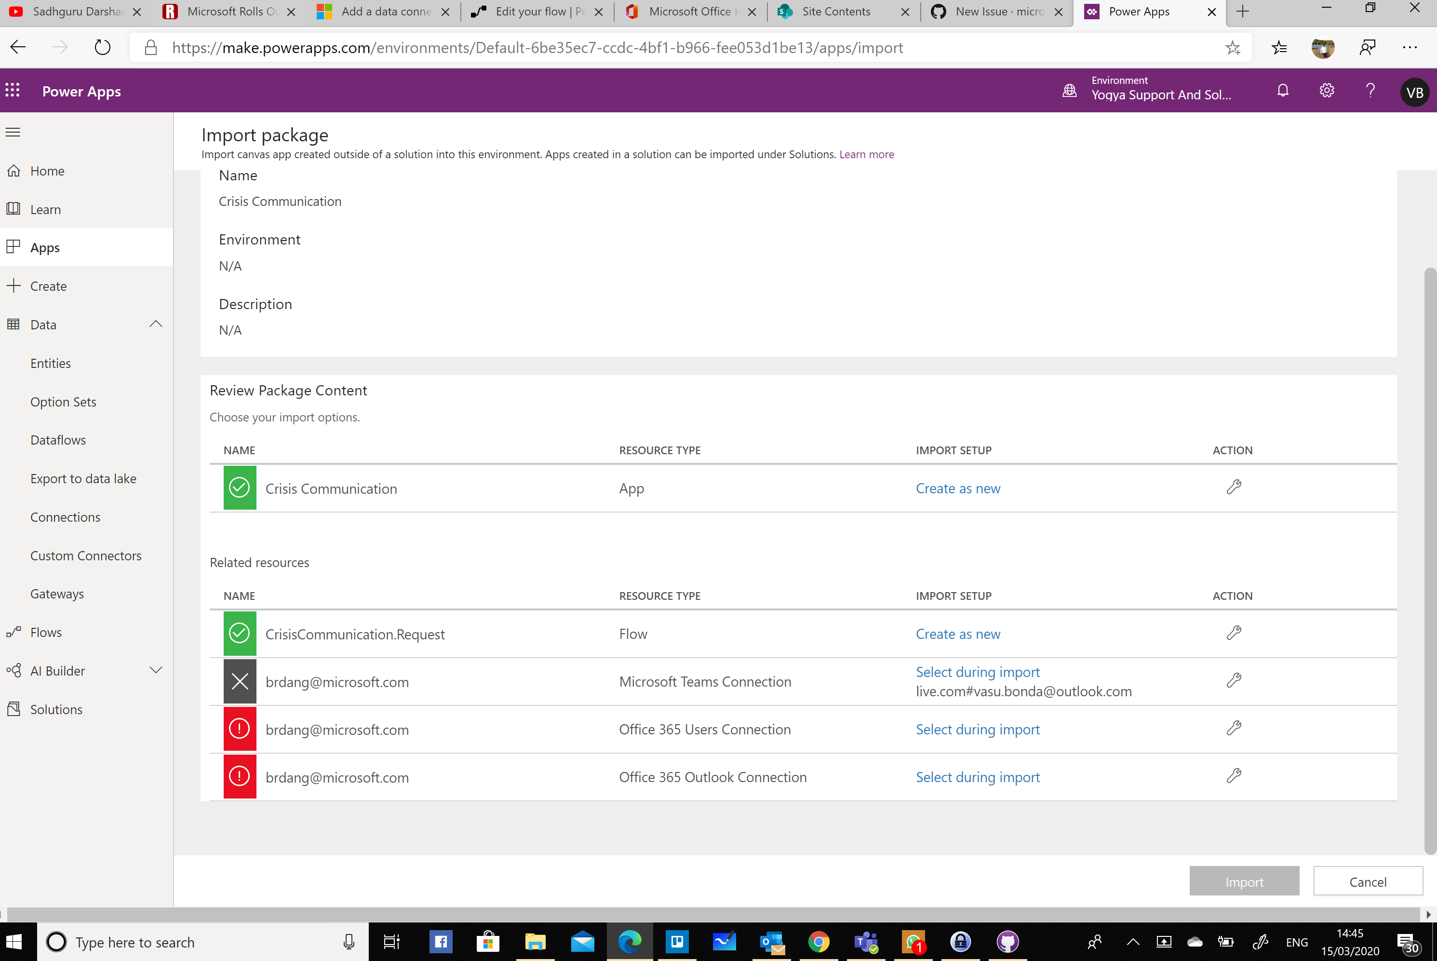Open browser Settings and more ellipsis
The width and height of the screenshot is (1437, 961).
(1410, 47)
